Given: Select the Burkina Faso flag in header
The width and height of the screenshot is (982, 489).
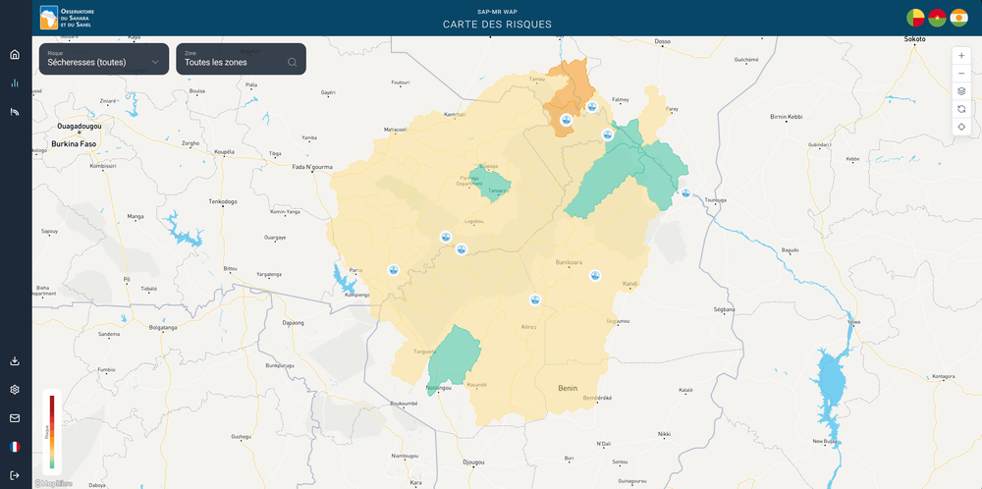Looking at the screenshot, I should [x=937, y=18].
